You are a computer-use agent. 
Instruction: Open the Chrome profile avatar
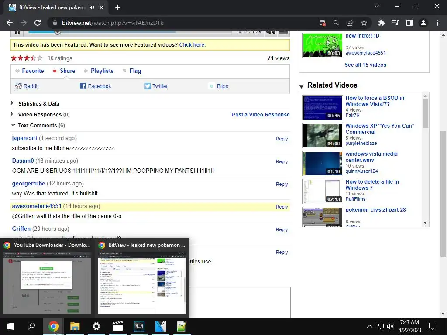tap(423, 23)
